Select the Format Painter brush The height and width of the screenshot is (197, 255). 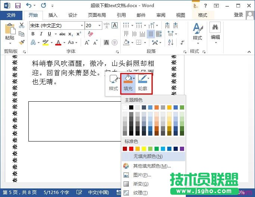(22, 42)
